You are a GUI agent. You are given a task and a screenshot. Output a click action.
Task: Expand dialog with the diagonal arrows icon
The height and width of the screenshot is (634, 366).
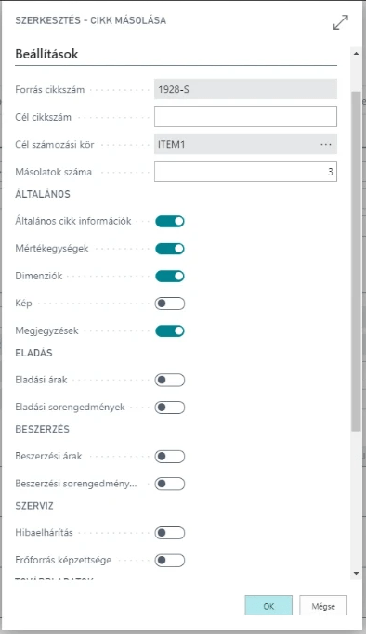point(341,22)
